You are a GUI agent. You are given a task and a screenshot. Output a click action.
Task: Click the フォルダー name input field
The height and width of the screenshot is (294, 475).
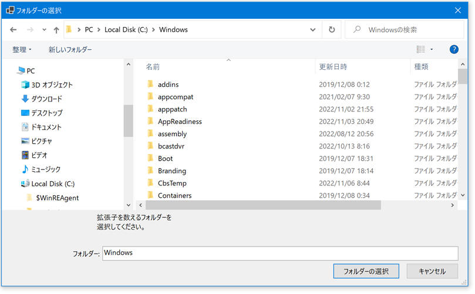280,254
